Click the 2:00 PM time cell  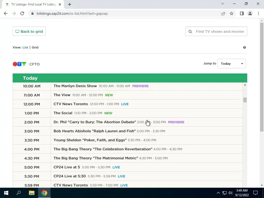point(32,122)
